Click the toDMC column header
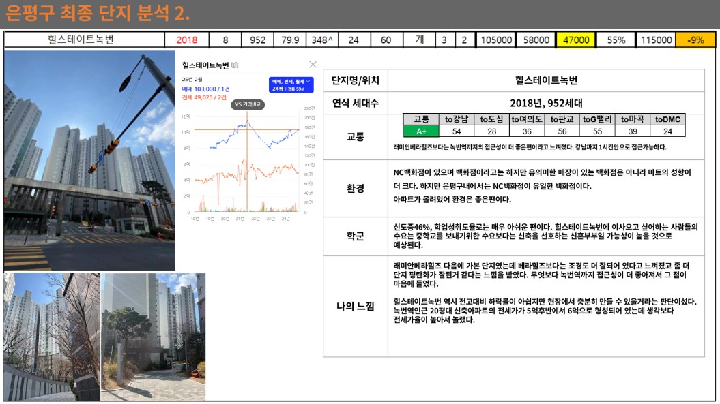Image resolution: width=720 pixels, height=404 pixels. [667, 119]
